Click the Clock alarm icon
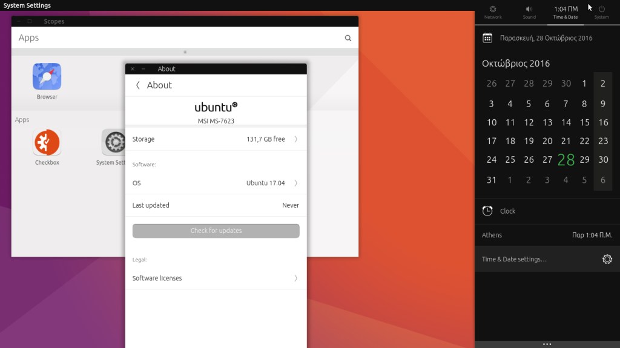 (x=487, y=211)
